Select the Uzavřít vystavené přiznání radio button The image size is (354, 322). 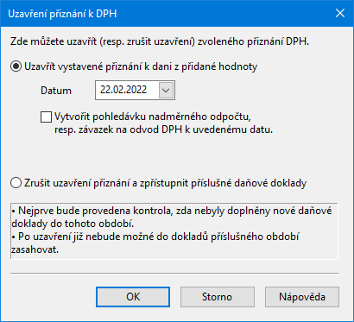16,66
